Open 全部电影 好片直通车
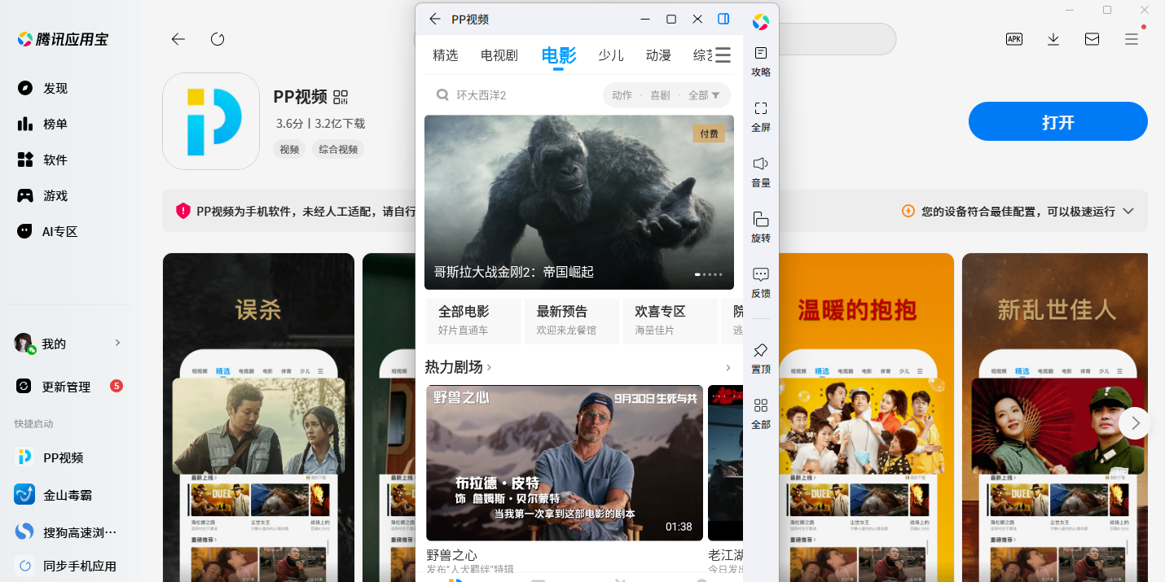Image resolution: width=1165 pixels, height=582 pixels. pyautogui.click(x=473, y=321)
